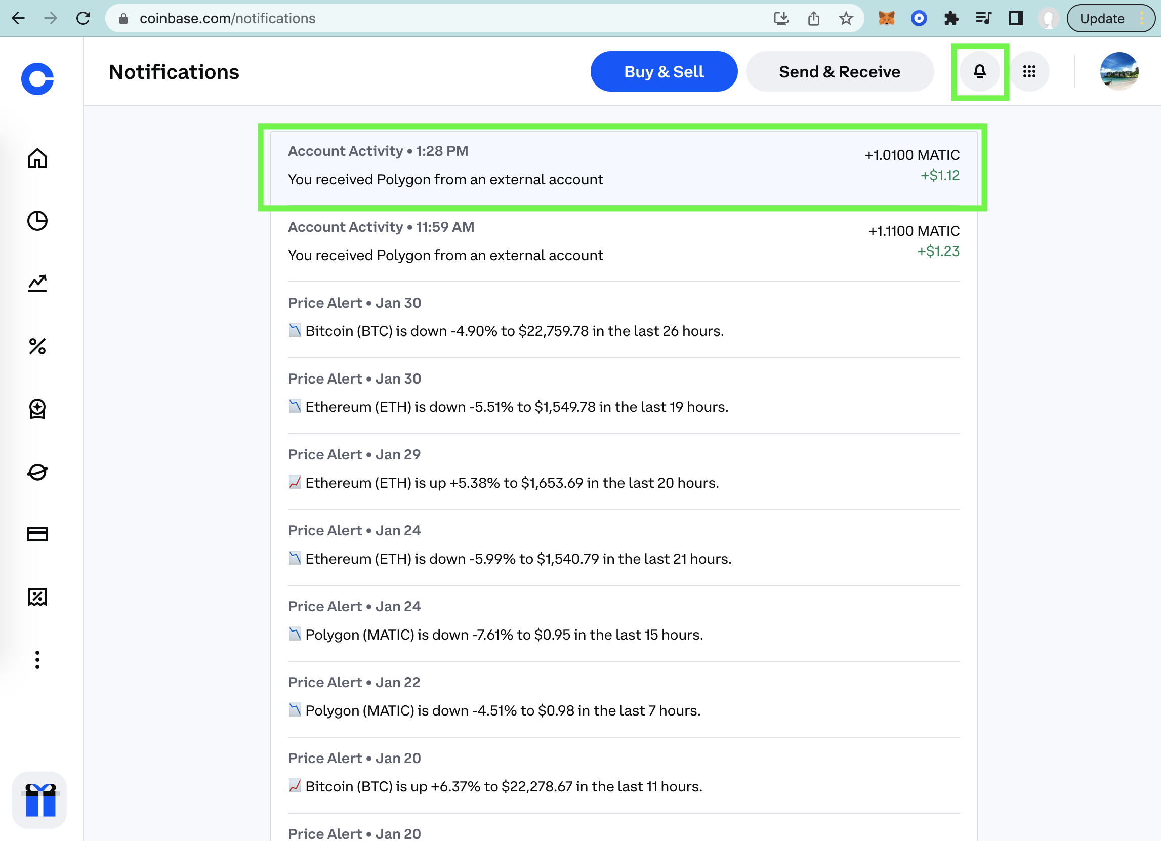Open Ethereum up +5.38% price alert
Screen dimensions: 1161x841
coord(624,471)
